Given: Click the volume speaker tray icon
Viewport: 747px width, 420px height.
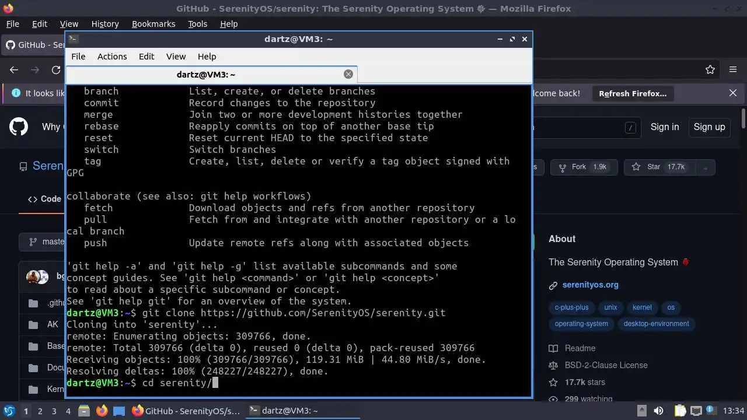Looking at the screenshot, I should coord(658,411).
